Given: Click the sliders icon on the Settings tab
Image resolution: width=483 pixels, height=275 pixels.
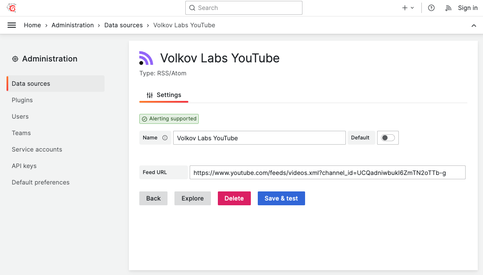Looking at the screenshot, I should tap(150, 94).
